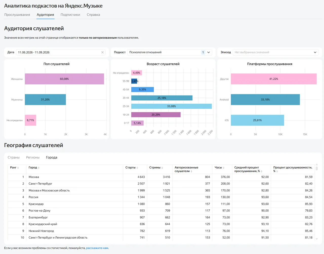The height and width of the screenshot is (254, 324).
Task: Go to the Справка tab
Action: coord(93,15)
